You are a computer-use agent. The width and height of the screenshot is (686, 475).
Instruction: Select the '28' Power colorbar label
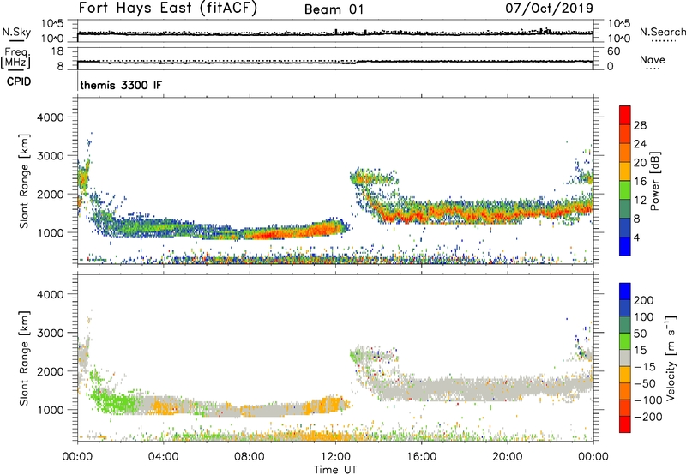click(640, 125)
